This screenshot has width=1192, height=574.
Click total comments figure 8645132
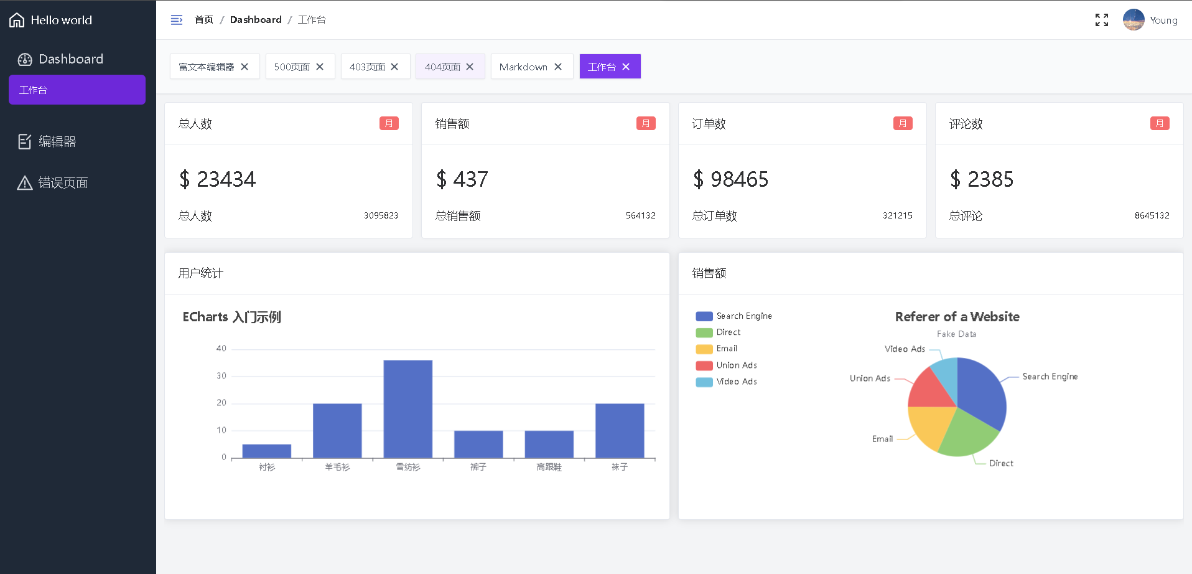[1152, 215]
